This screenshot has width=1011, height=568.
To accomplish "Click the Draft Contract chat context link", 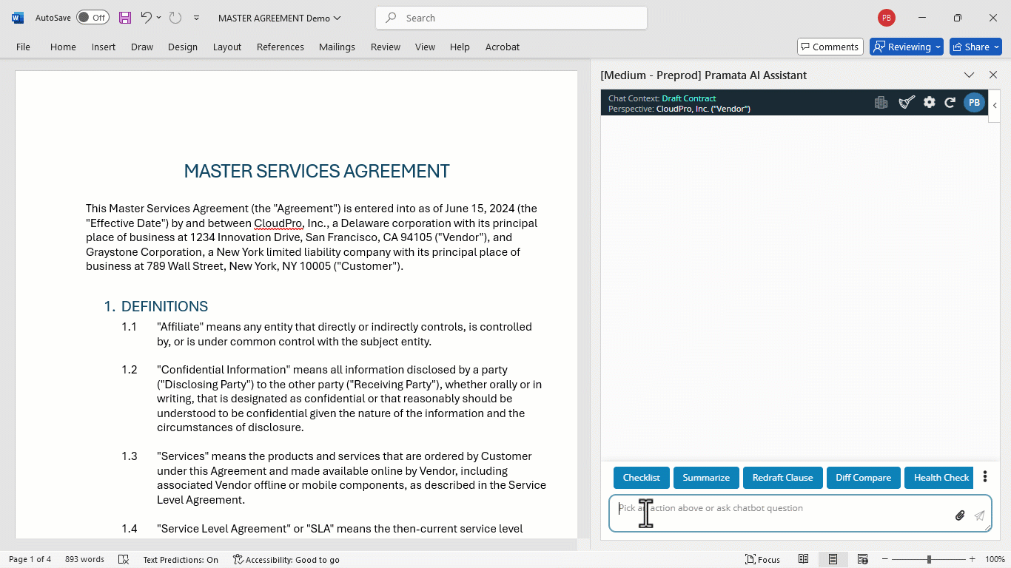I will coord(689,98).
